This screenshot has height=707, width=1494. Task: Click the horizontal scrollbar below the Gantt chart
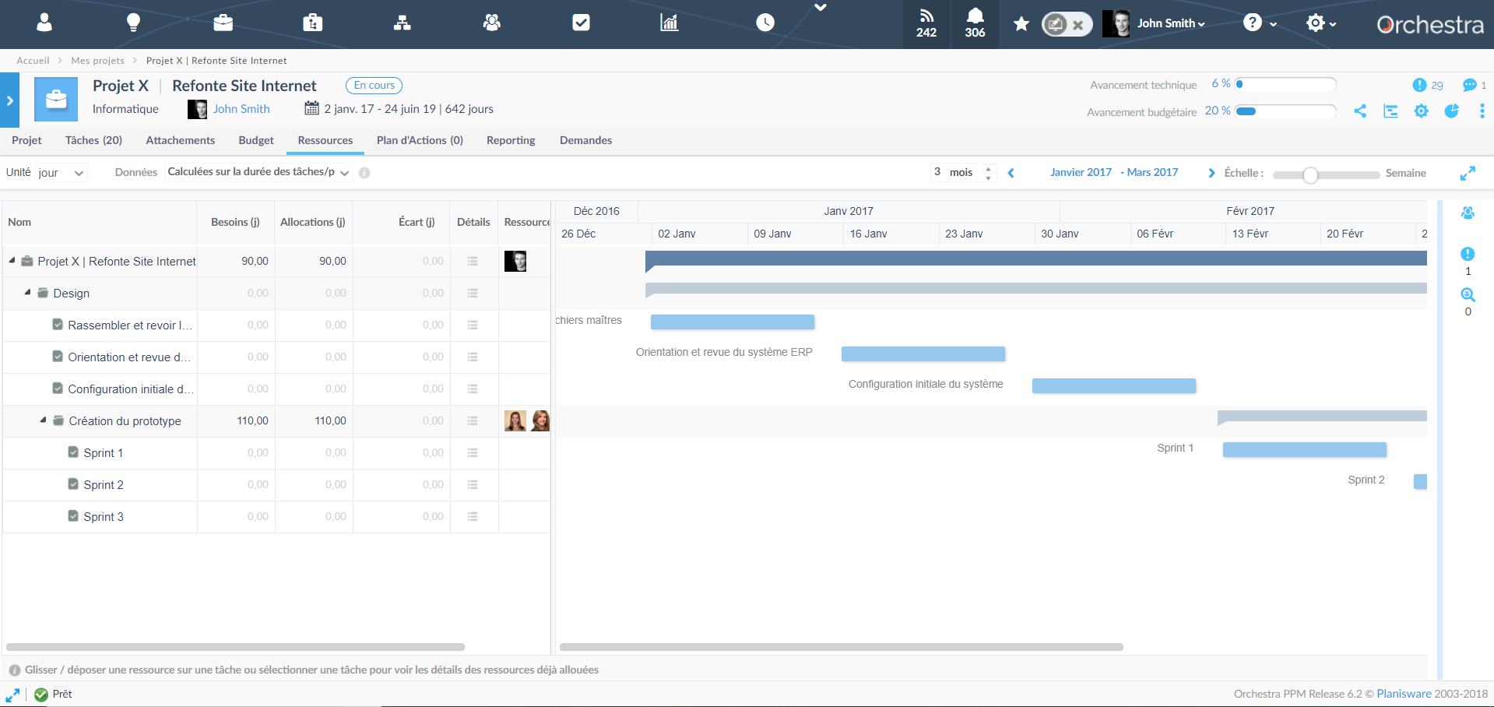point(841,647)
